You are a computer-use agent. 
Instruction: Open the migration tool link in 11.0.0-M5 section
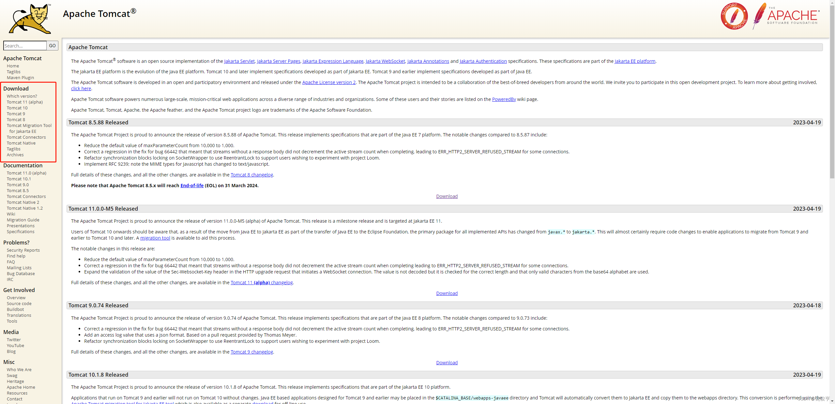pyautogui.click(x=155, y=238)
